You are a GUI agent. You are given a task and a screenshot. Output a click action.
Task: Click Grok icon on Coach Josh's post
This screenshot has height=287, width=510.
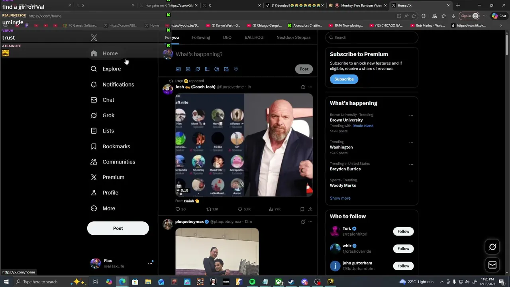(x=303, y=87)
